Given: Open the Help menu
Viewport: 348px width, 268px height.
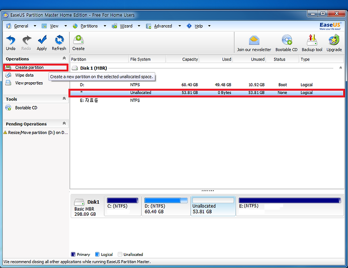Looking at the screenshot, I should pyautogui.click(x=199, y=26).
